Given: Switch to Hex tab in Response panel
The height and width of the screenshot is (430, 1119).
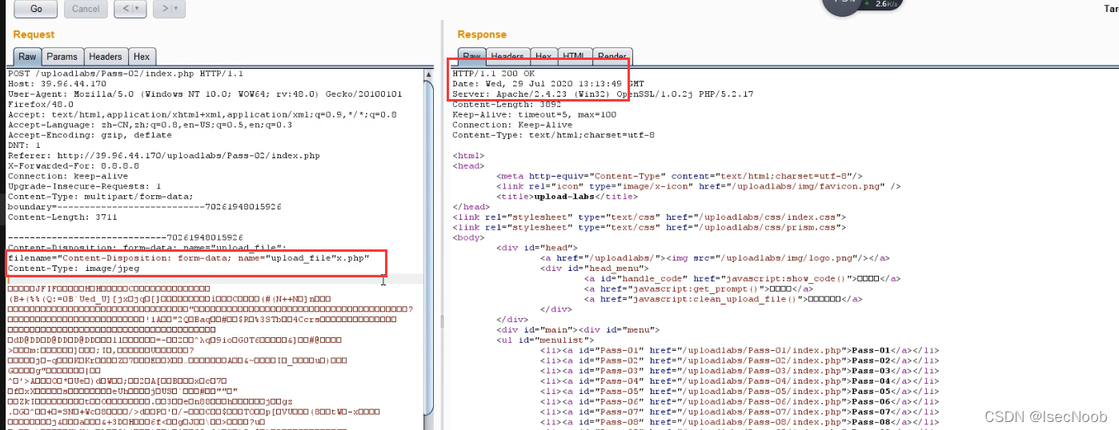Looking at the screenshot, I should 542,57.
